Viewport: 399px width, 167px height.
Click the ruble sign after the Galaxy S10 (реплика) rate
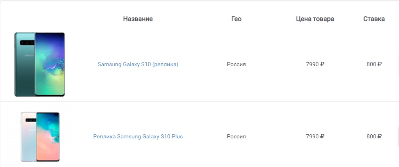pos(380,65)
